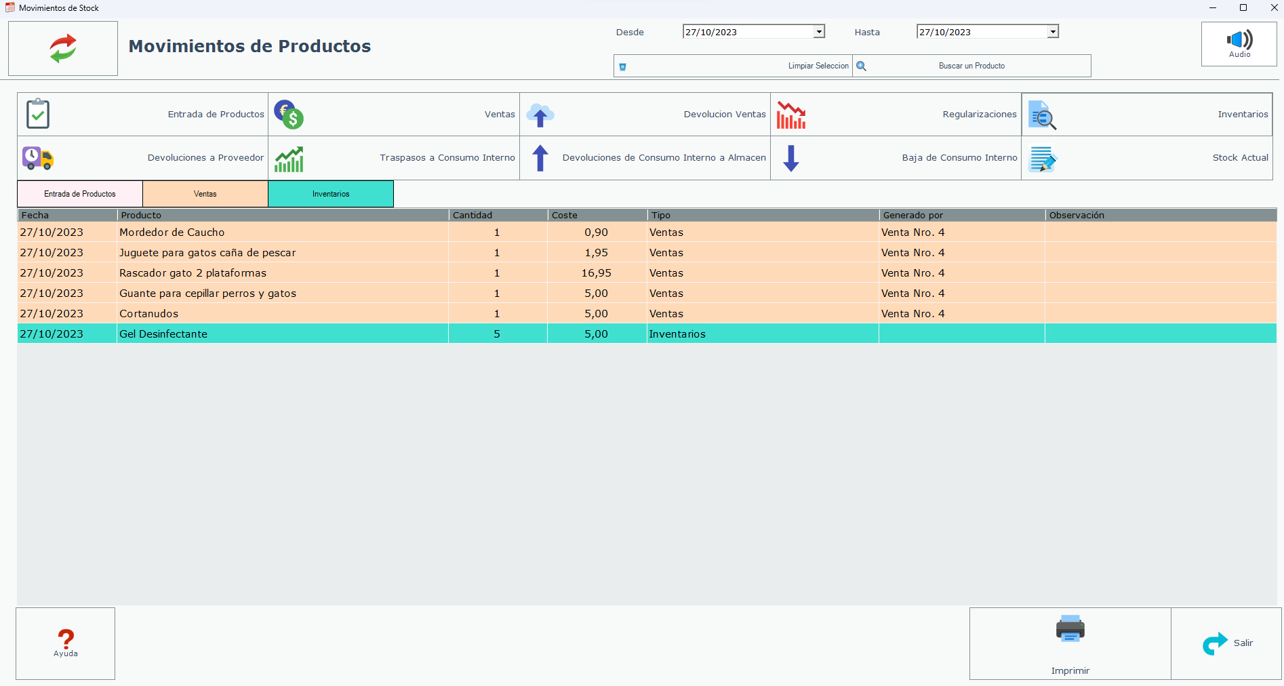Expand the Desde date dropdown
Viewport: 1284px width, 686px height.
(819, 32)
